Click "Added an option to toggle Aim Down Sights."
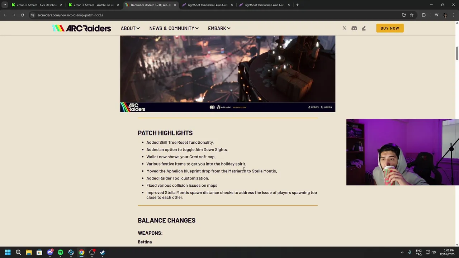 [x=187, y=149]
